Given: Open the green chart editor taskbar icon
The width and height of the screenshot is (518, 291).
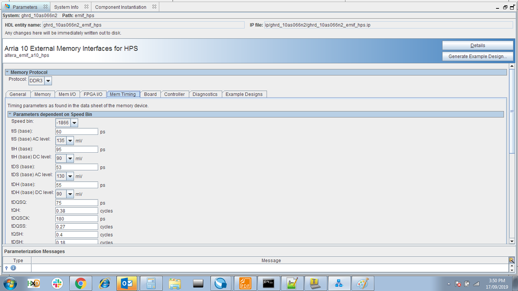Looking at the screenshot, I should tap(292, 283).
